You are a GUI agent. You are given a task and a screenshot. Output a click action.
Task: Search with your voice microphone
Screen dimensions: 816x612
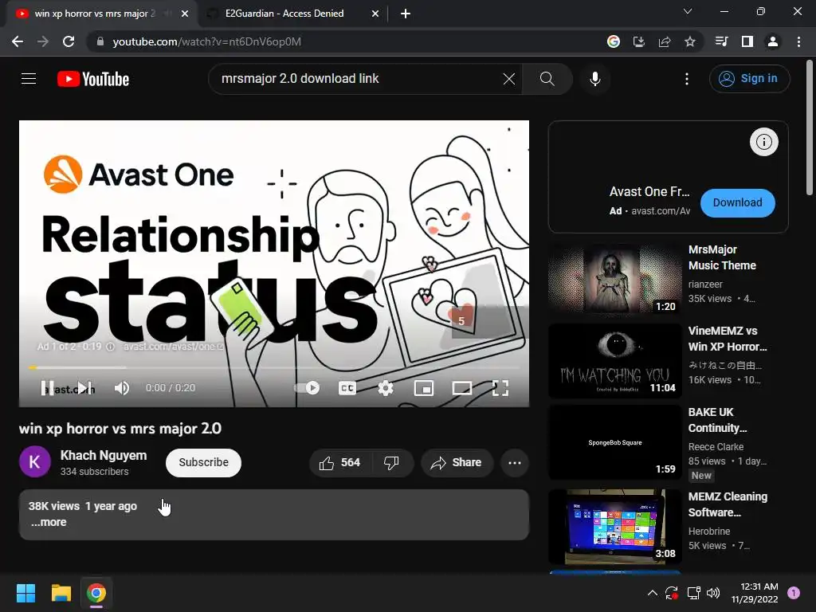594,79
